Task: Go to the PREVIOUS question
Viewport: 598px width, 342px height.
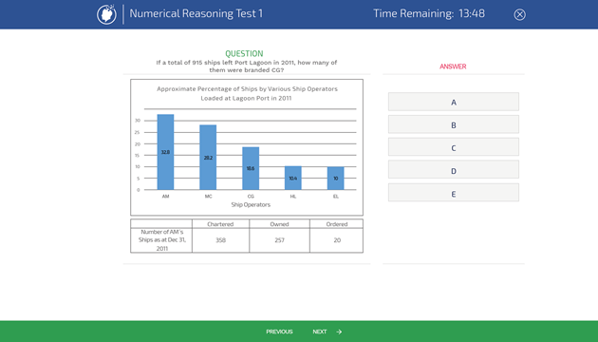Action: (x=279, y=332)
